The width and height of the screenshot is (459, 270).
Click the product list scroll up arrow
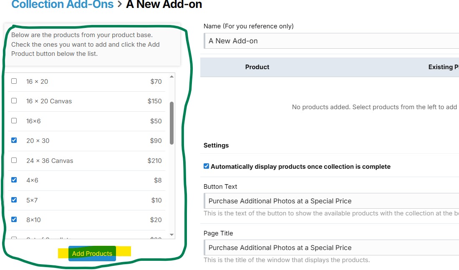[x=172, y=77]
